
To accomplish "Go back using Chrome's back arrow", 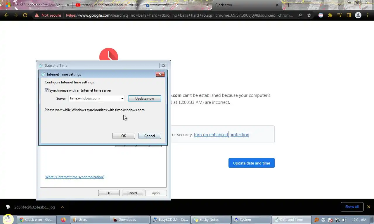I will pos(6,15).
